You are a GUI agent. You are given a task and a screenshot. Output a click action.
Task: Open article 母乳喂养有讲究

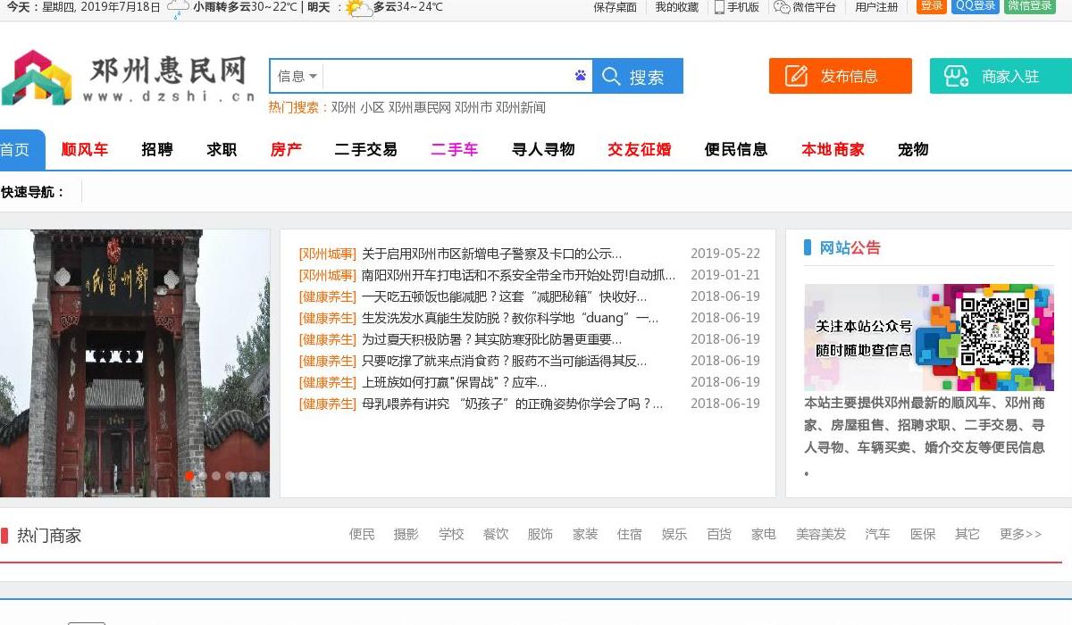513,404
